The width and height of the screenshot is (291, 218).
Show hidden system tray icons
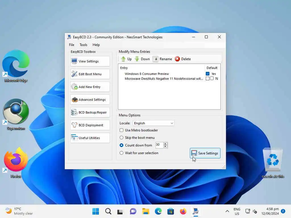click(x=227, y=211)
